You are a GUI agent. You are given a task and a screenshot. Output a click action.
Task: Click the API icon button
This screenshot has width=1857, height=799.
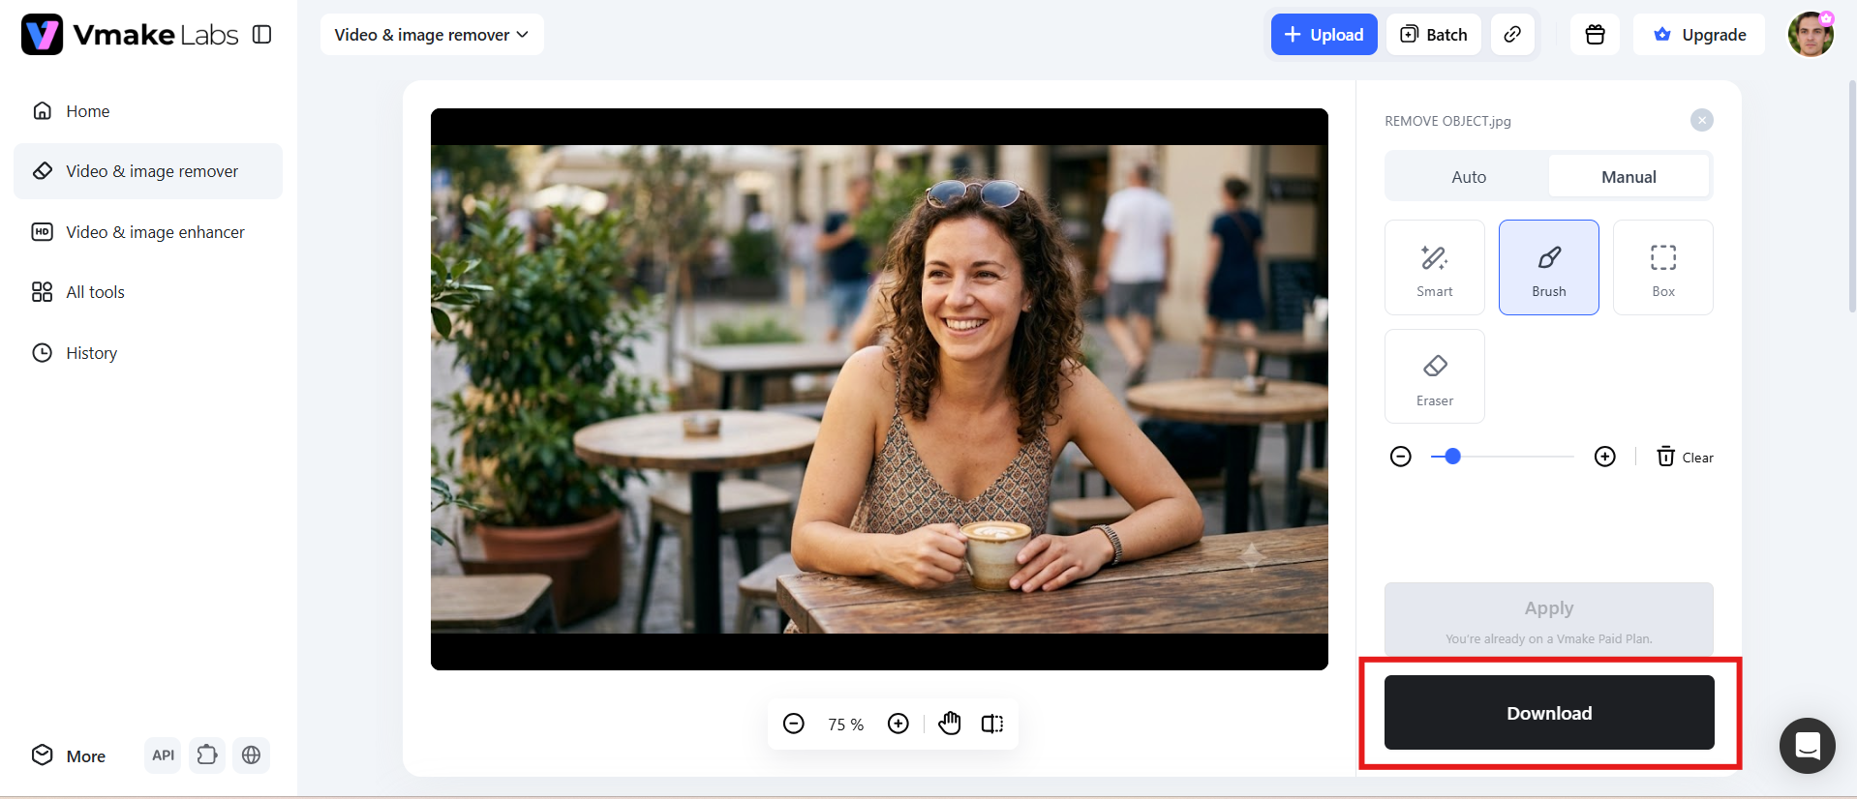pyautogui.click(x=163, y=755)
